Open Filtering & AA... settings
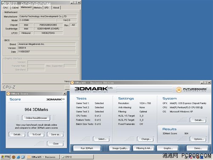This screenshot has width=213, height=160. [144, 148]
